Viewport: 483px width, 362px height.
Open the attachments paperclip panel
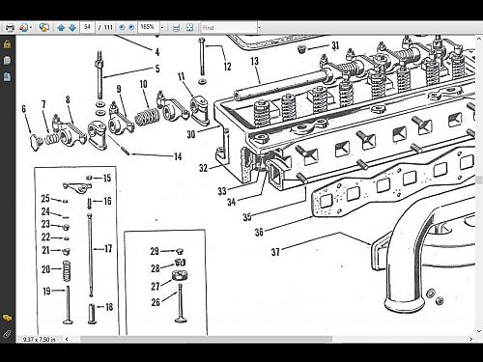[7, 334]
